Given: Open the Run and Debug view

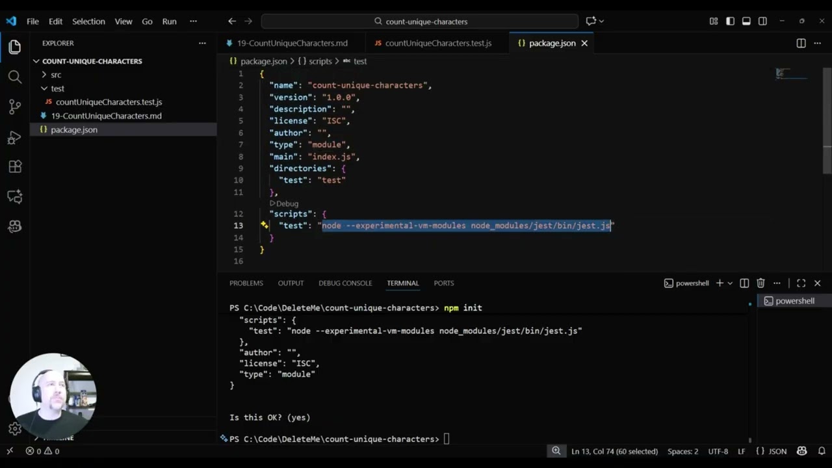Looking at the screenshot, I should tap(15, 136).
